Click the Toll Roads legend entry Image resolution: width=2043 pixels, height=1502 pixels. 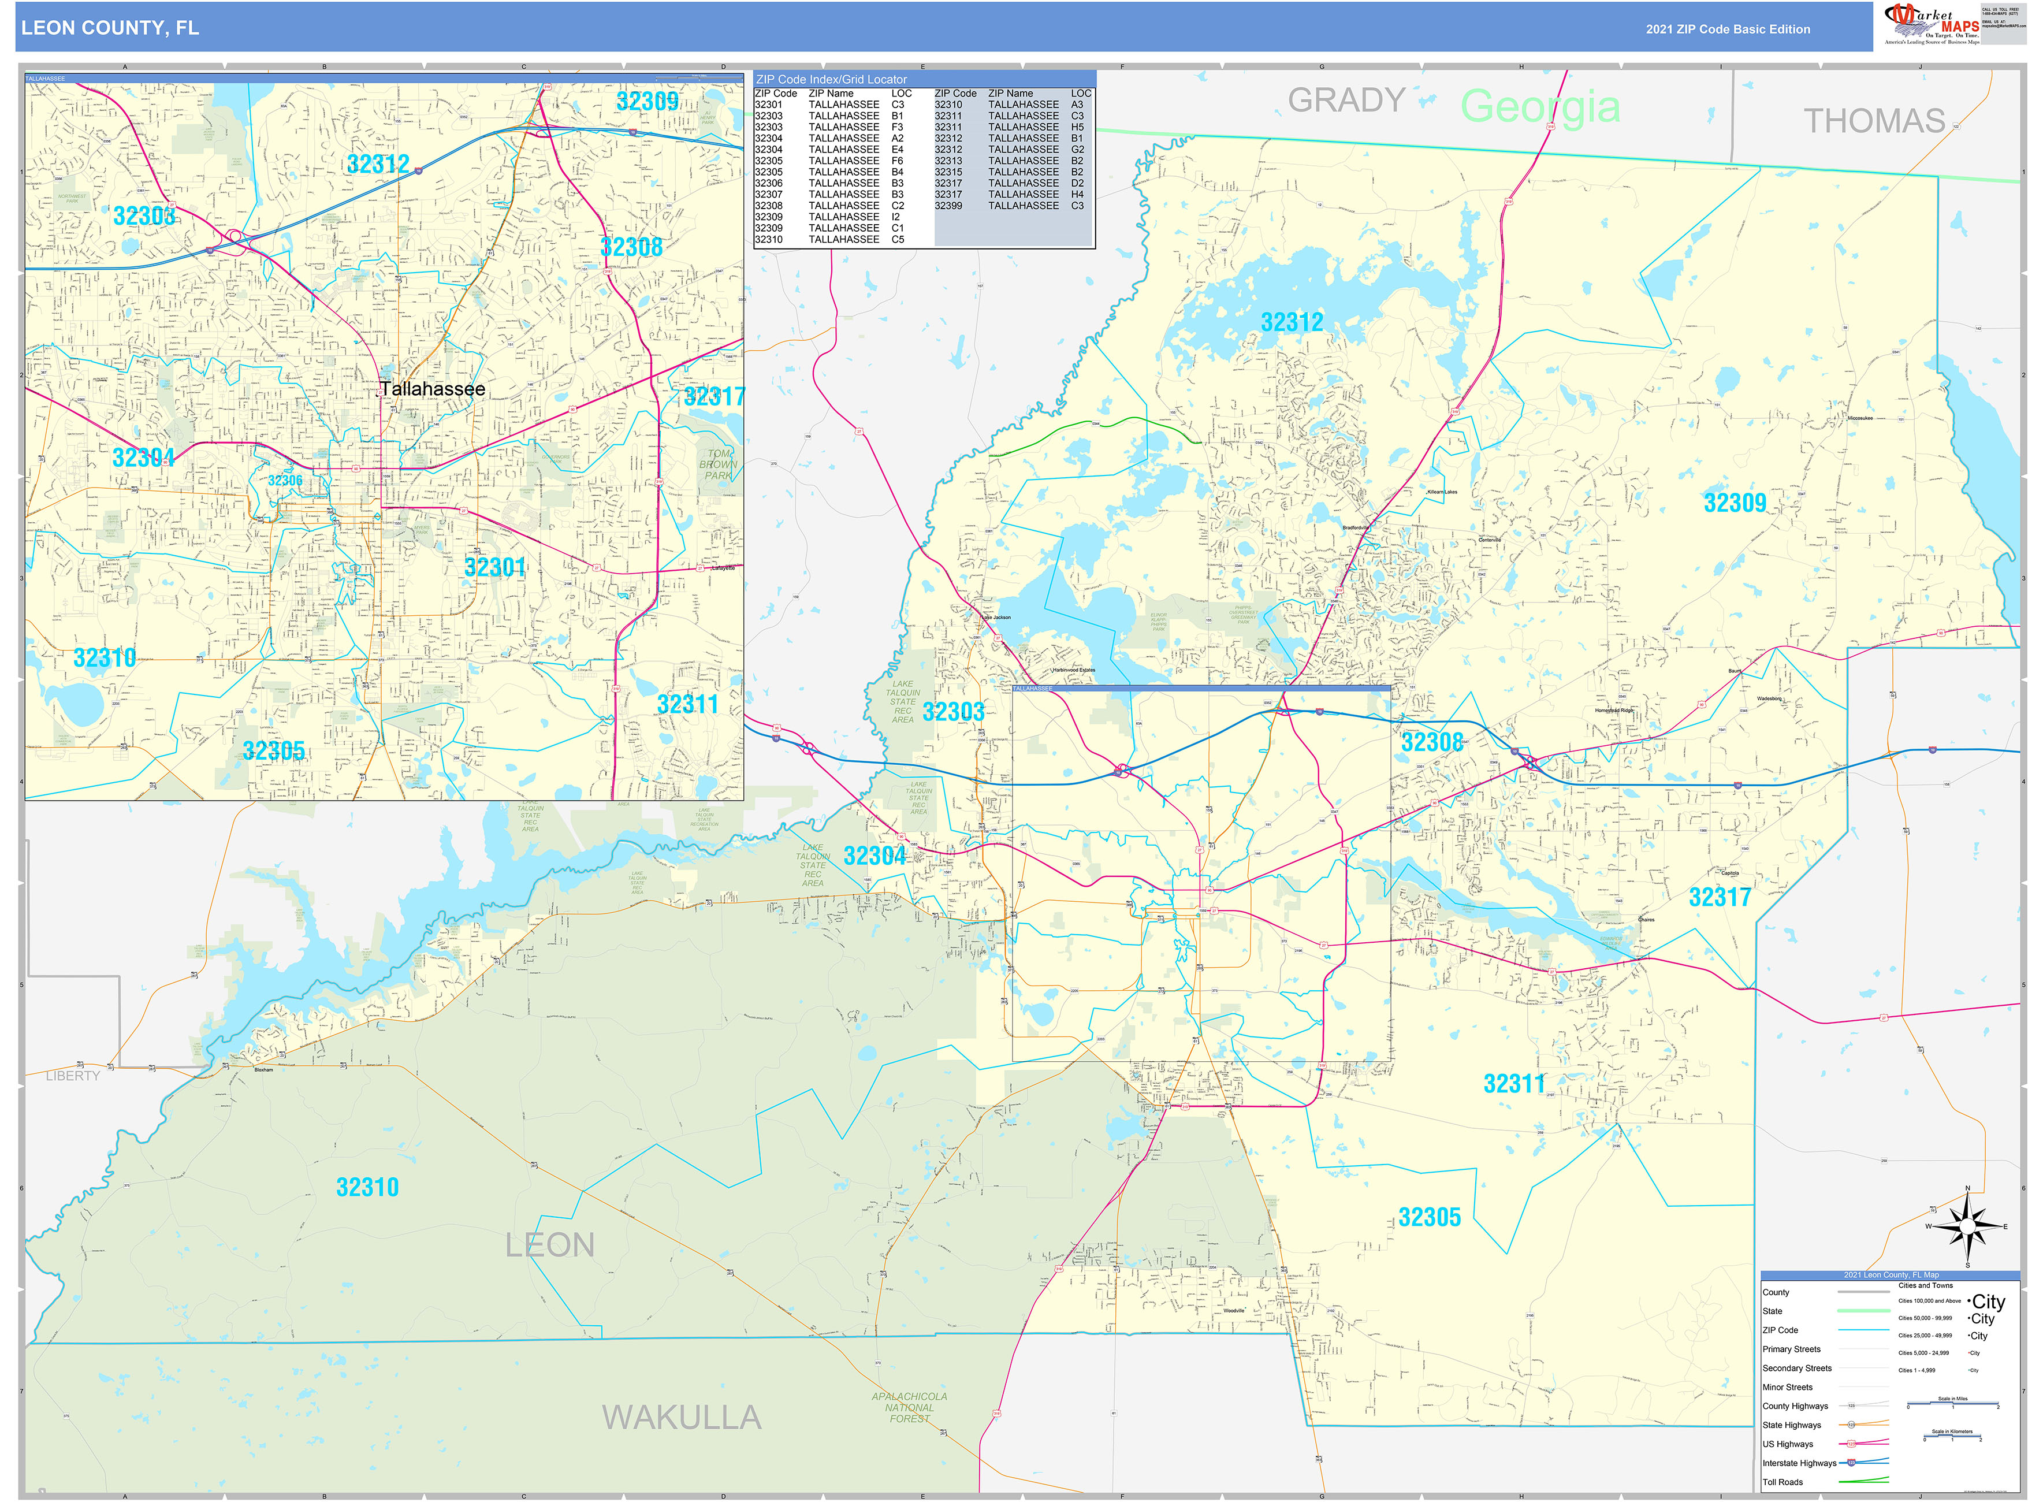point(1783,1482)
